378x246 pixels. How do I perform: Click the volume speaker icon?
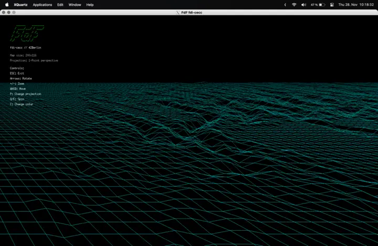point(303,4)
